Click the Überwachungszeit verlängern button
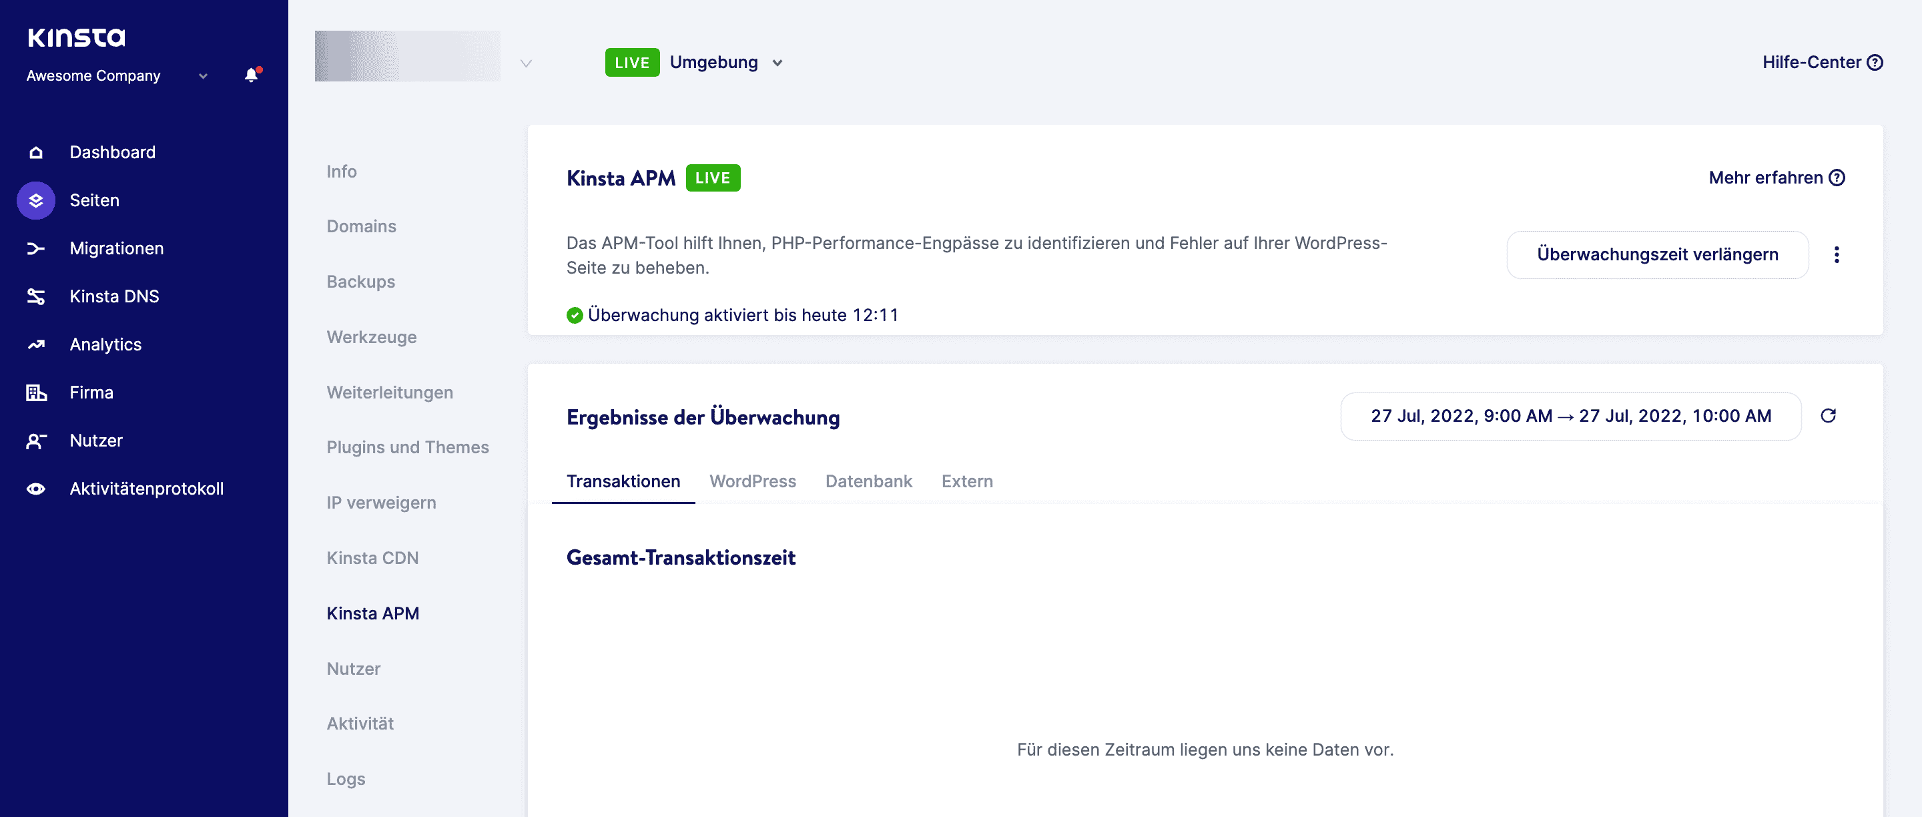 1658,254
